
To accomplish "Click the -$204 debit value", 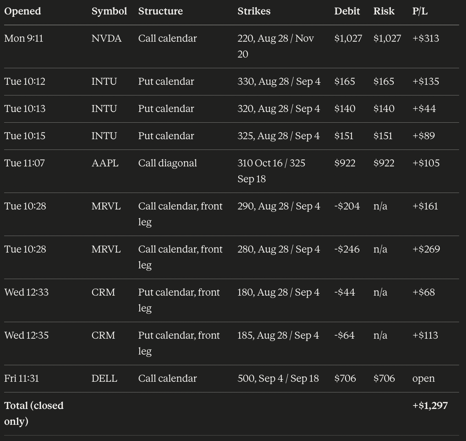I will point(347,206).
